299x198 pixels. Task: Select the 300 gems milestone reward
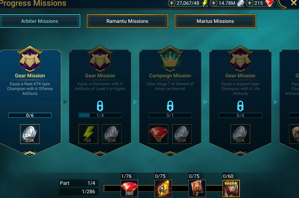point(129,188)
